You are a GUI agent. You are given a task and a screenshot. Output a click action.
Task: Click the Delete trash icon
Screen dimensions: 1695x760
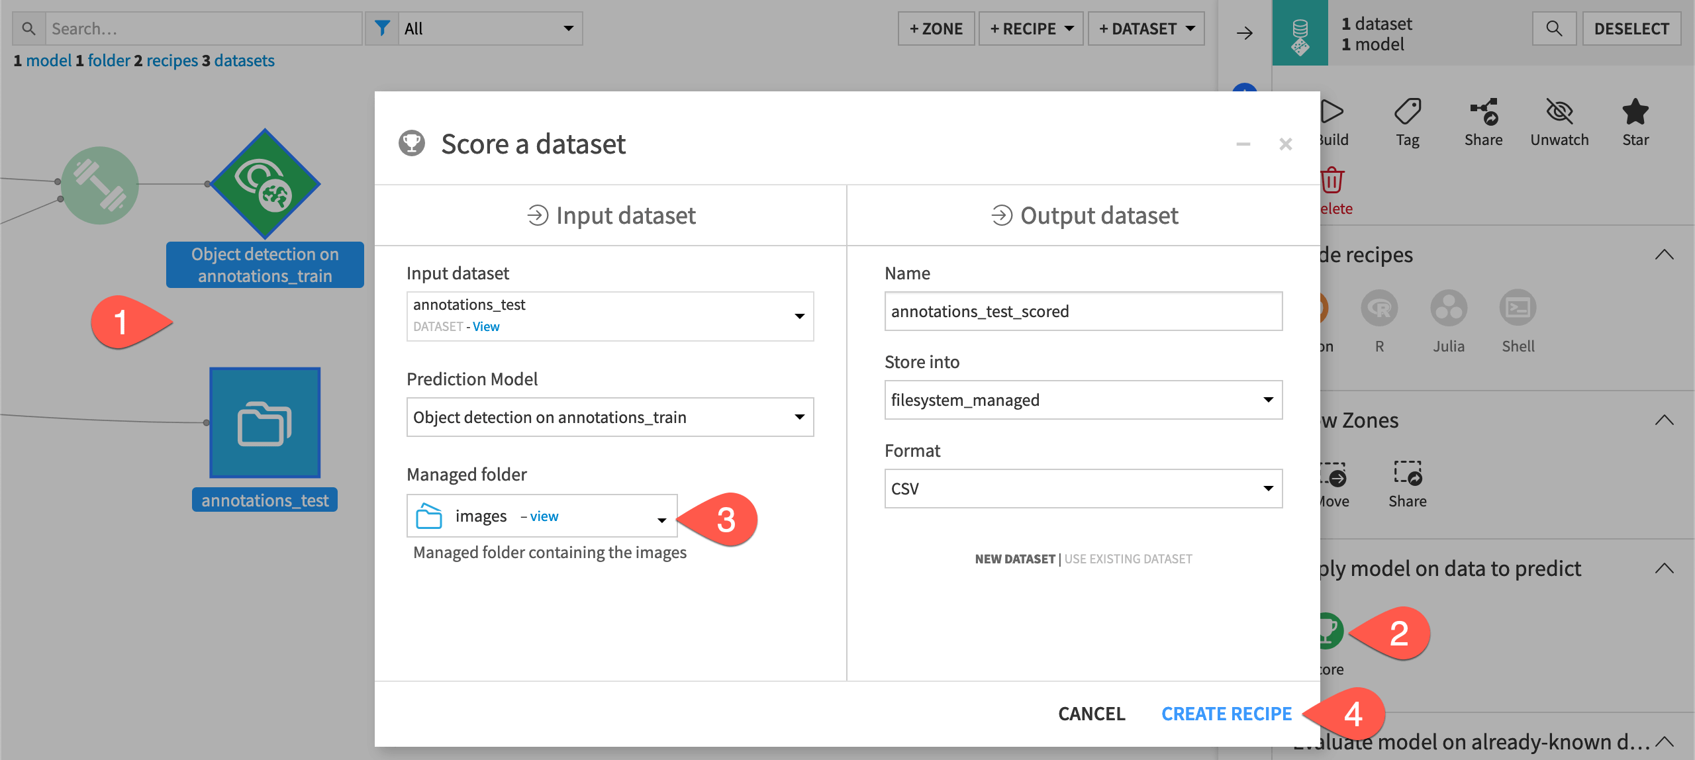[x=1332, y=180]
